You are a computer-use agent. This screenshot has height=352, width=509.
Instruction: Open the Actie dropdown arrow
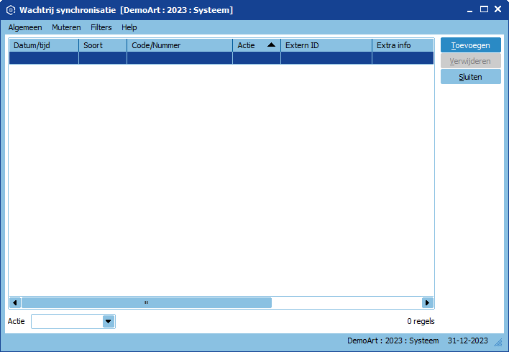(109, 321)
